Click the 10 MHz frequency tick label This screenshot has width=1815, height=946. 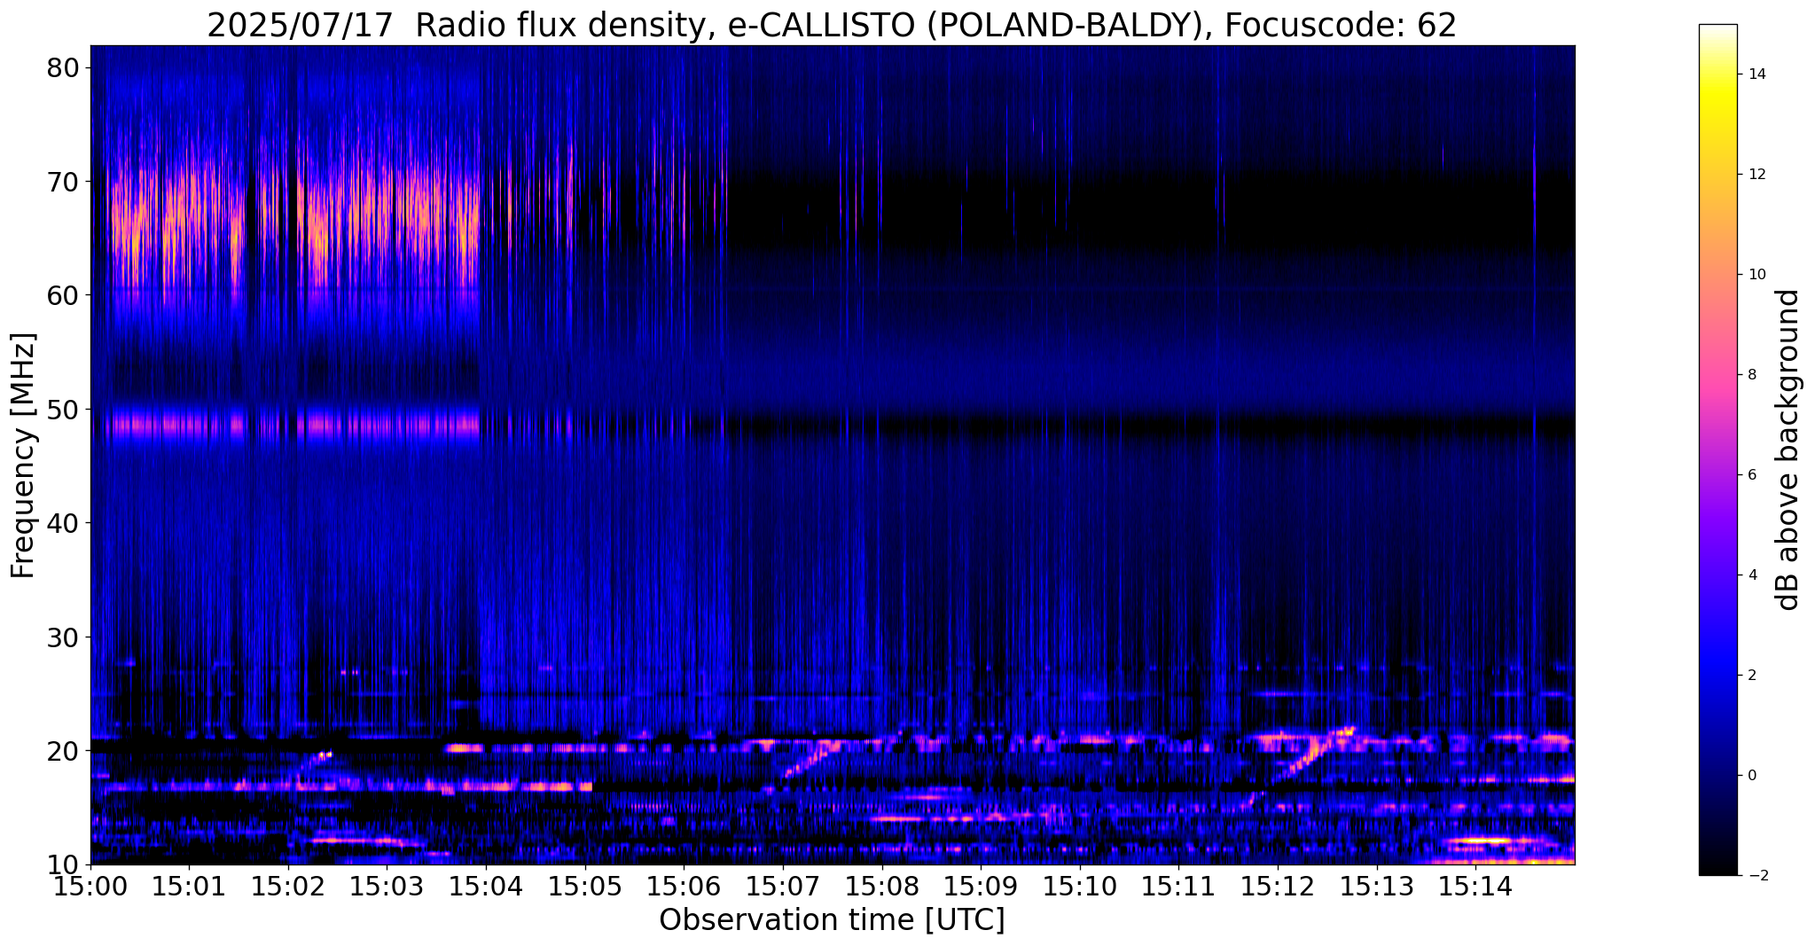click(63, 864)
